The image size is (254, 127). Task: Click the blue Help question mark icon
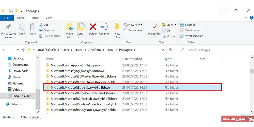pyautogui.click(x=251, y=18)
